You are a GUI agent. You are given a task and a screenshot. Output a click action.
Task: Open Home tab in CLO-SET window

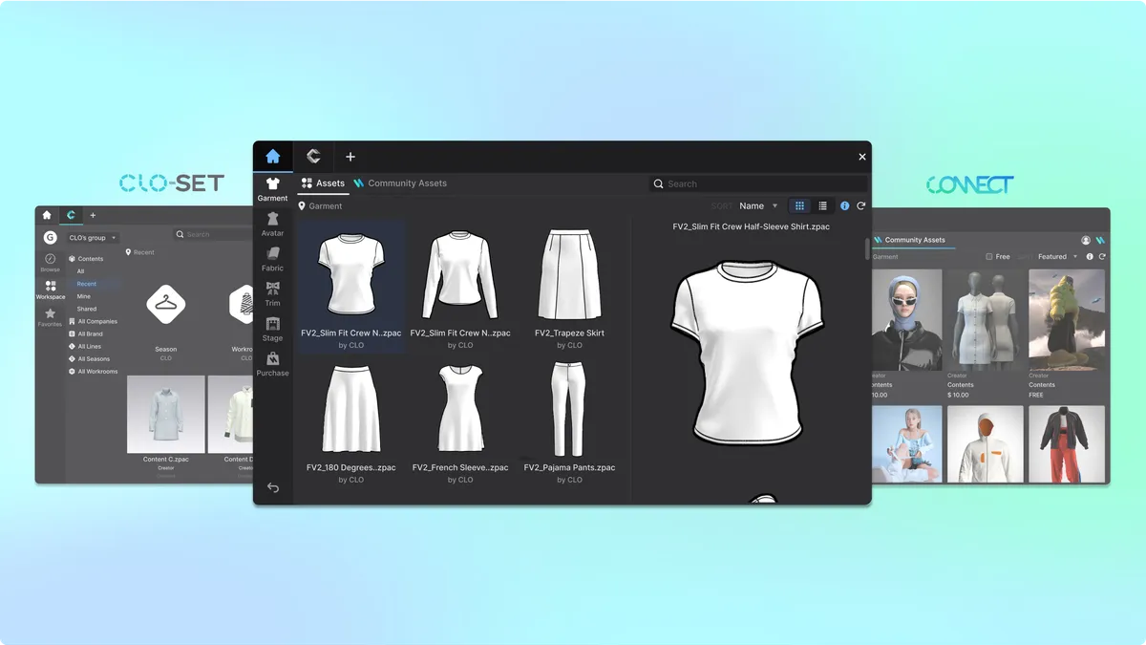(x=47, y=215)
